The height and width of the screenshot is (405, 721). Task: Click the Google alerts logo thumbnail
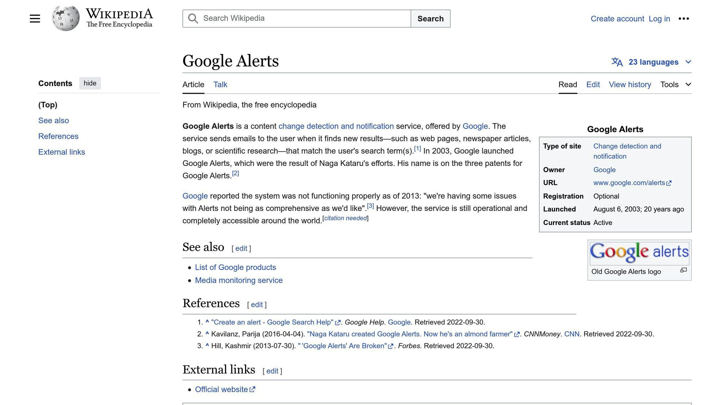pos(639,253)
